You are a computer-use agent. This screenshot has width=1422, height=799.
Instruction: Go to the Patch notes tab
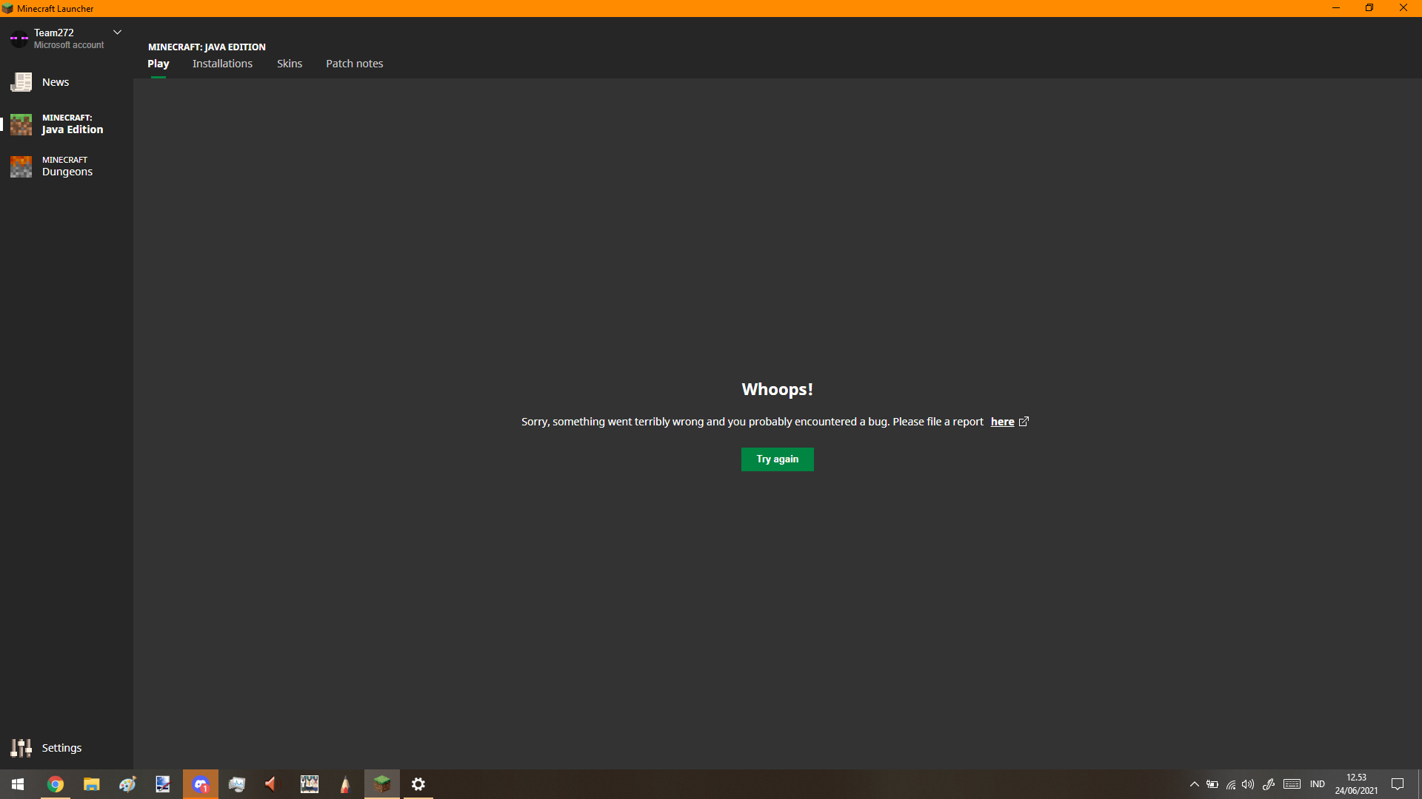tap(354, 64)
